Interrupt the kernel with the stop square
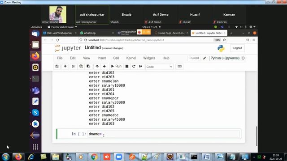287x161 pixels. pos(127,67)
